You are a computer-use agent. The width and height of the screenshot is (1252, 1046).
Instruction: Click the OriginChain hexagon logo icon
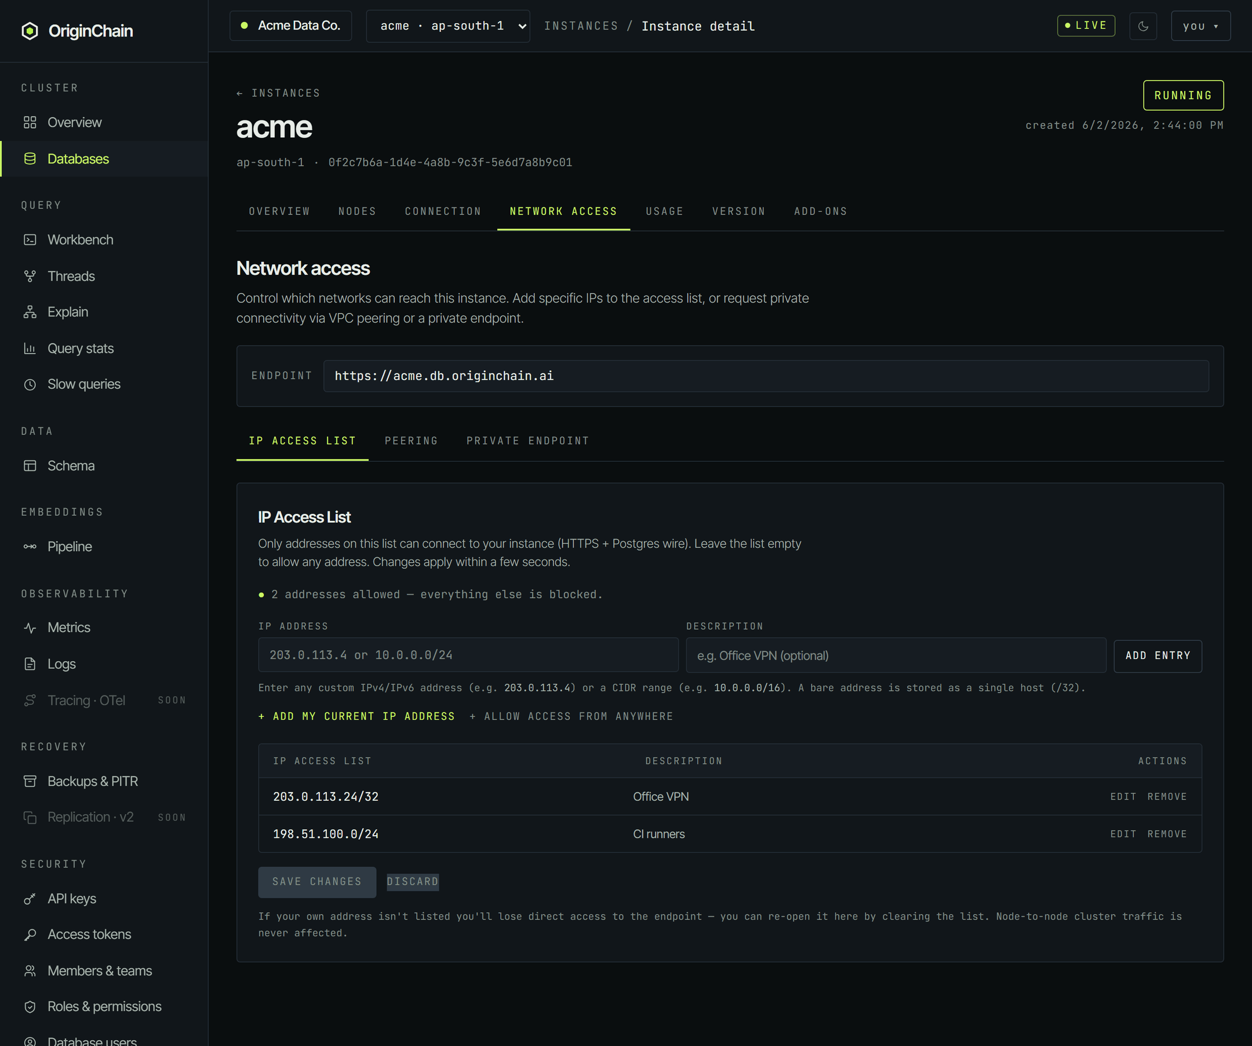[30, 31]
